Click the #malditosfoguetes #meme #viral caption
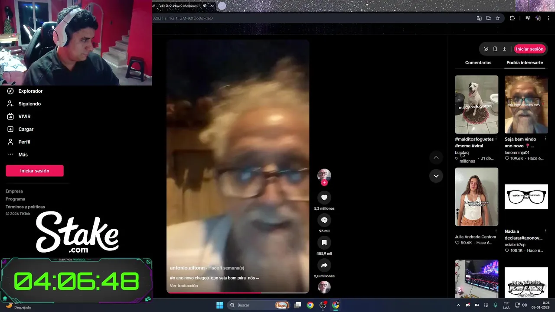Screen dimensions: 555x312 pyautogui.click(x=474, y=143)
